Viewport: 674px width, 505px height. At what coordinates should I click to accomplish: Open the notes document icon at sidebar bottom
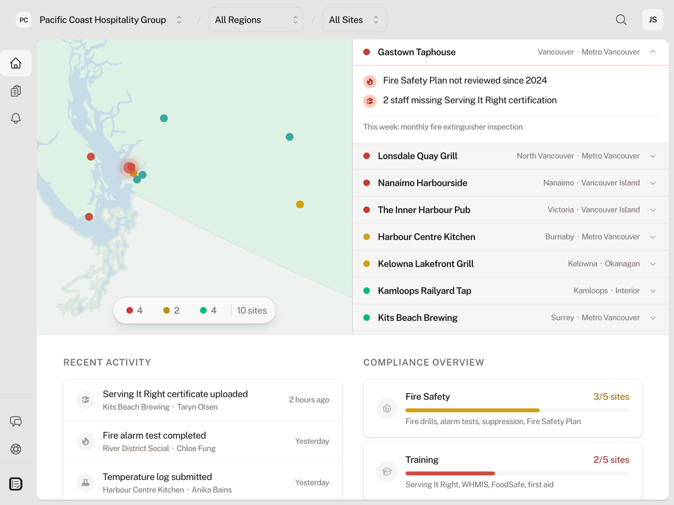[x=16, y=483]
